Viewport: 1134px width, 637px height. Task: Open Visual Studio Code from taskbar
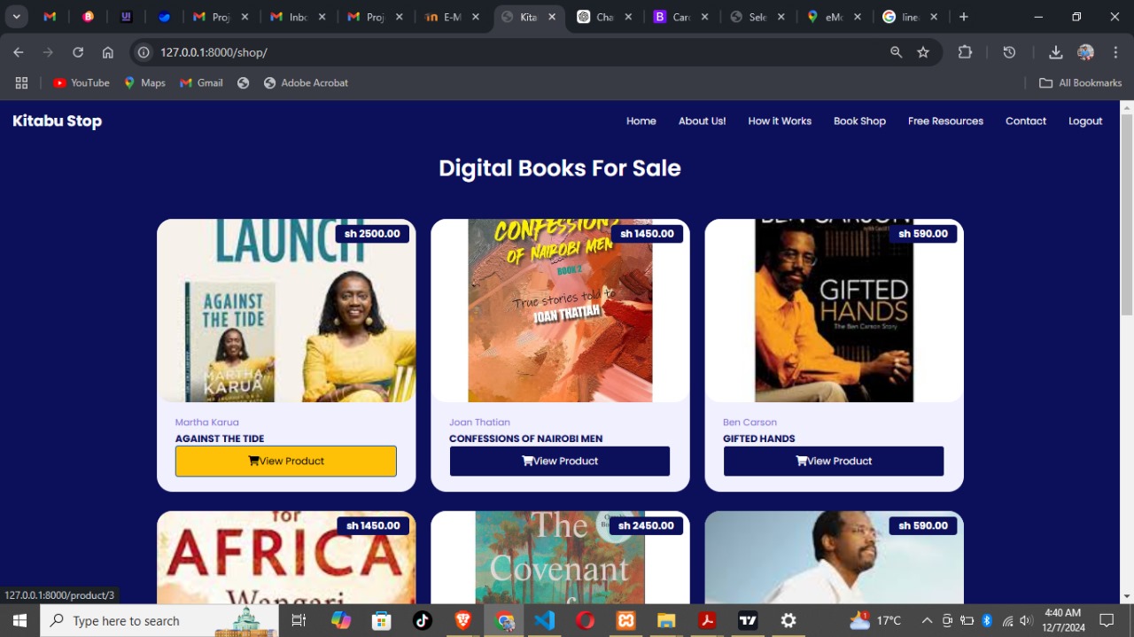[545, 620]
